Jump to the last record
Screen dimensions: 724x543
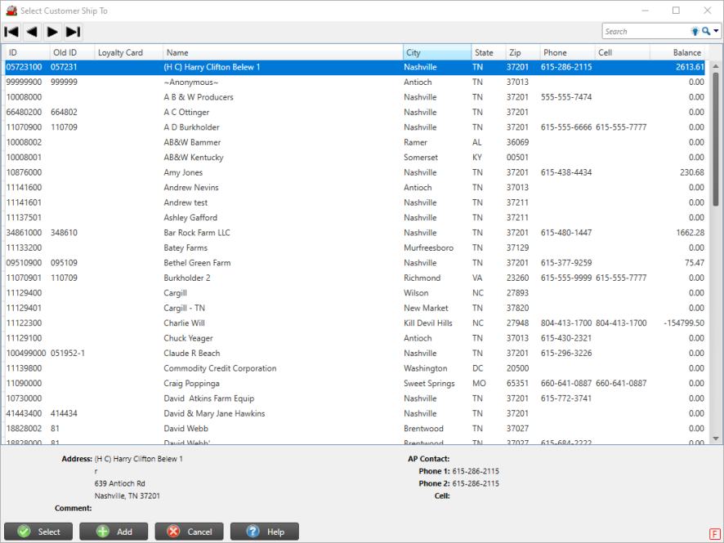(73, 32)
